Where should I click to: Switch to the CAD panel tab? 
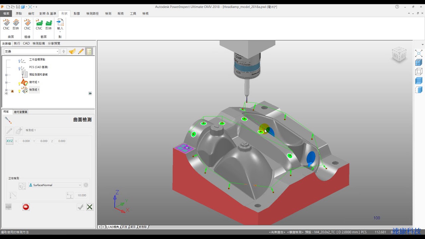(x=26, y=43)
